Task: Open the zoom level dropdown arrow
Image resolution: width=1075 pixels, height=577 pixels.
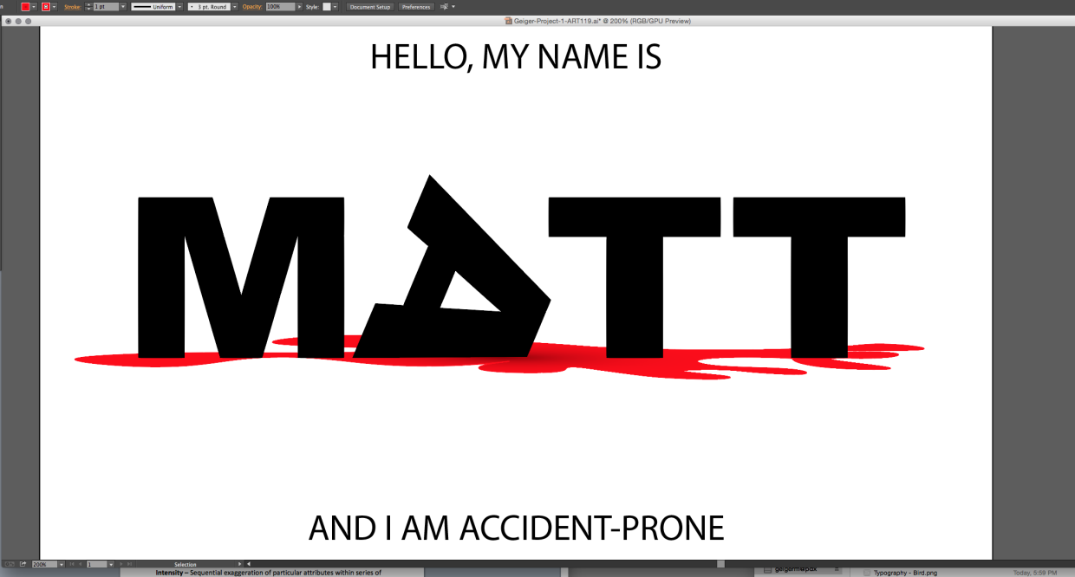Action: click(x=62, y=564)
